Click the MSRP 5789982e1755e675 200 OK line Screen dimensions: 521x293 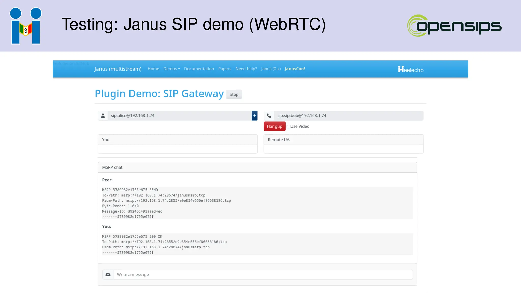point(132,236)
